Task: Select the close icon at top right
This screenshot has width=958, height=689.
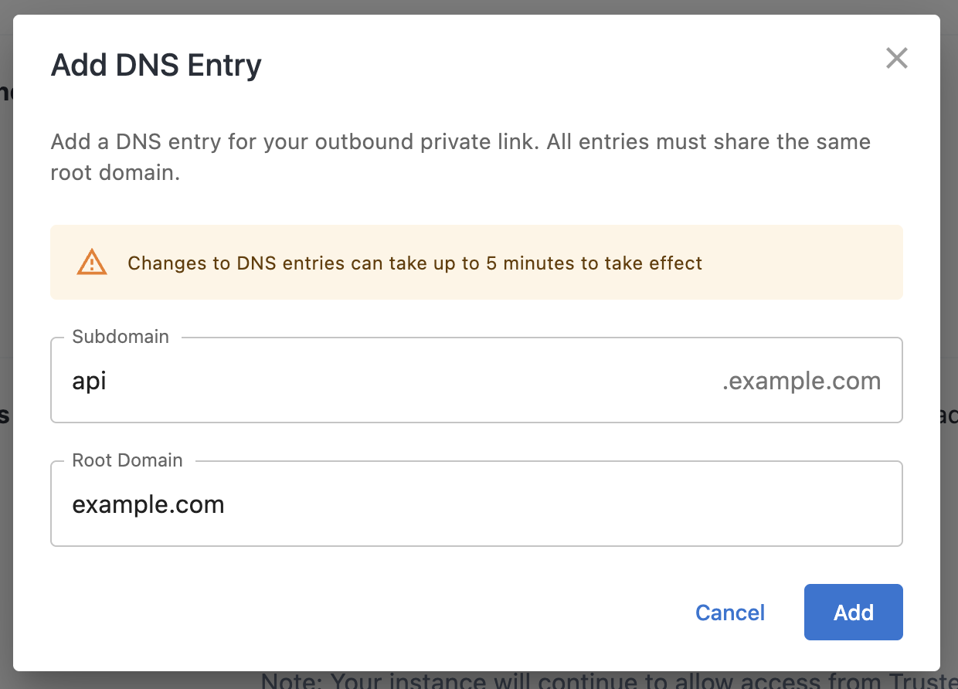Action: (896, 58)
